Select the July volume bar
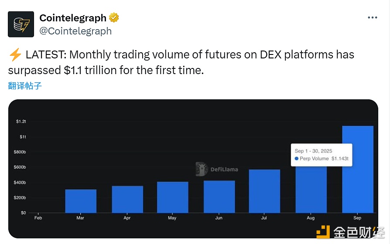This screenshot has width=390, height=244. tap(264, 191)
